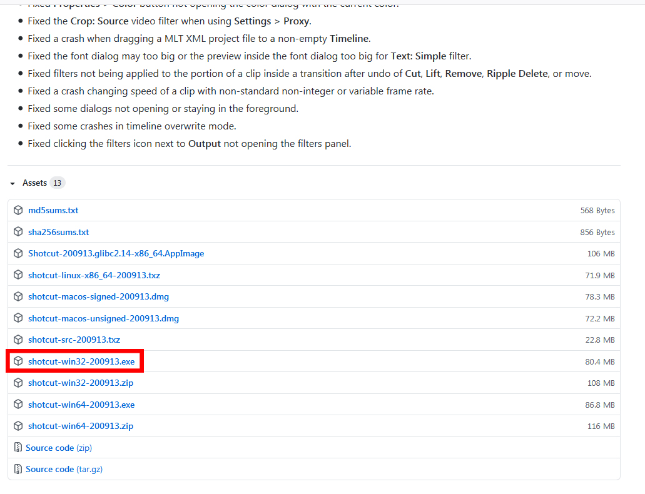The width and height of the screenshot is (645, 494).
Task: Click the Output filters panel fix note
Action: 189,144
